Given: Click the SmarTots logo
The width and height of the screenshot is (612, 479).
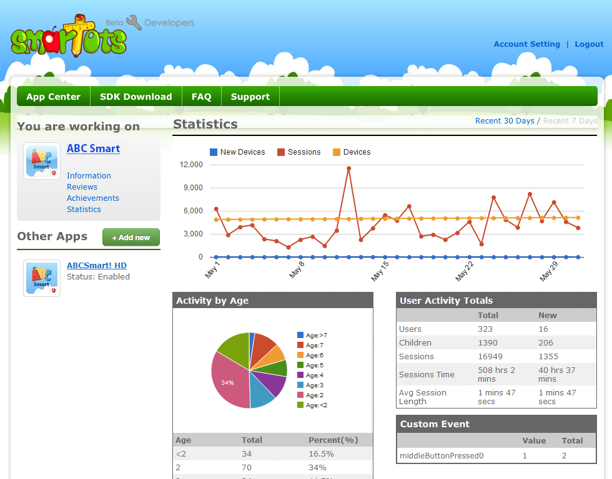Looking at the screenshot, I should tap(69, 36).
